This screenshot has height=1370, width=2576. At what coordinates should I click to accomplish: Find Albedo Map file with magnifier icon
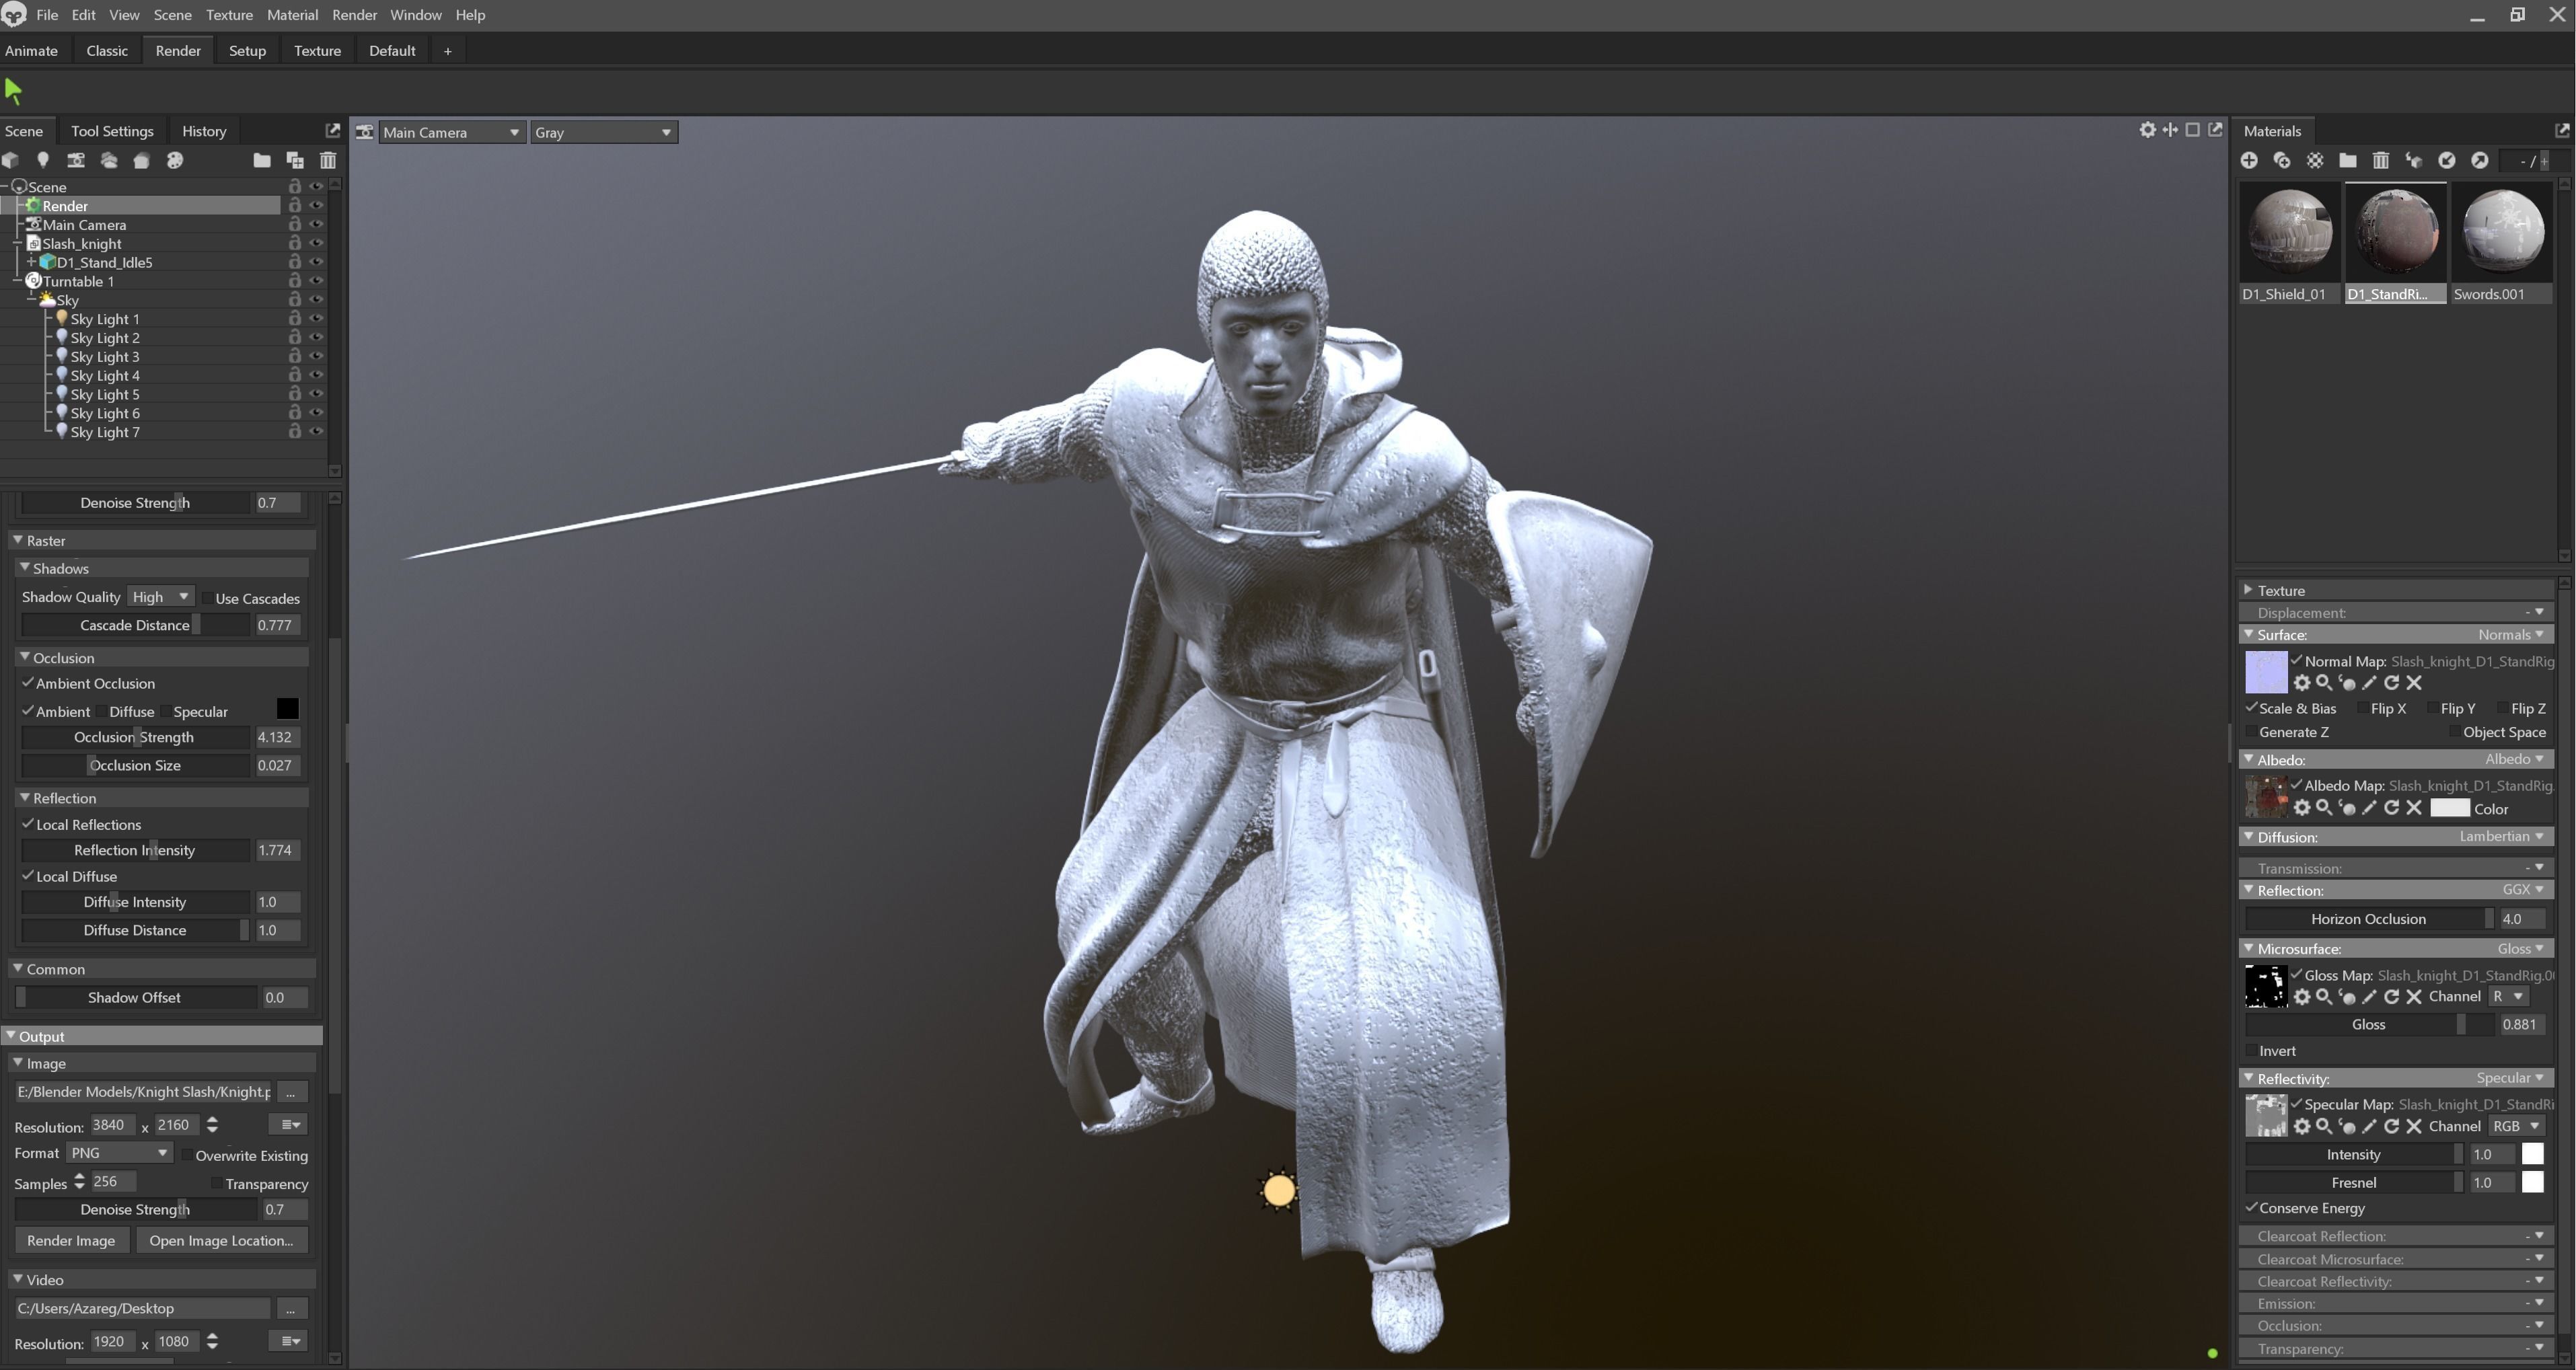pyautogui.click(x=2324, y=808)
